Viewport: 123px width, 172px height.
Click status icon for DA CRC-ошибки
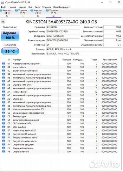point(3,127)
